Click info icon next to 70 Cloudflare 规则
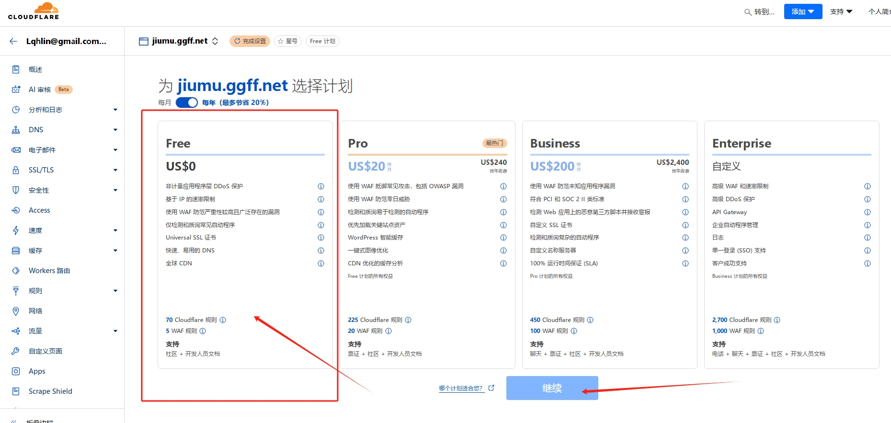This screenshot has height=423, width=891. (223, 320)
